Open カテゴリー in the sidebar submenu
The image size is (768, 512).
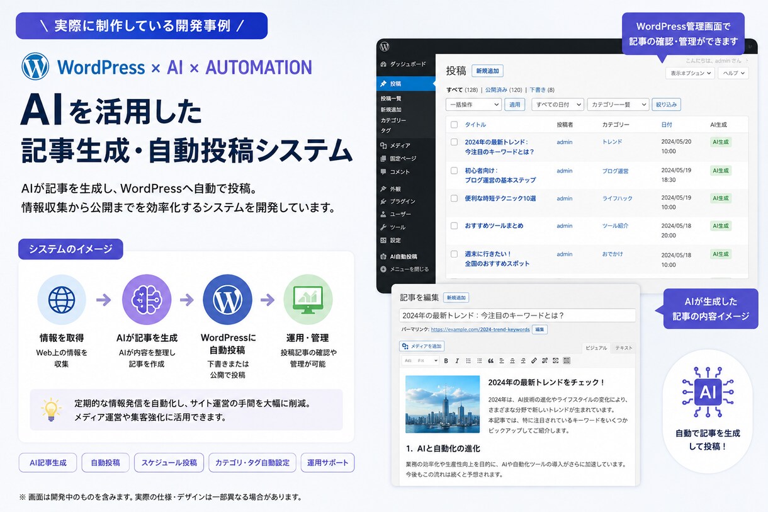point(393,120)
